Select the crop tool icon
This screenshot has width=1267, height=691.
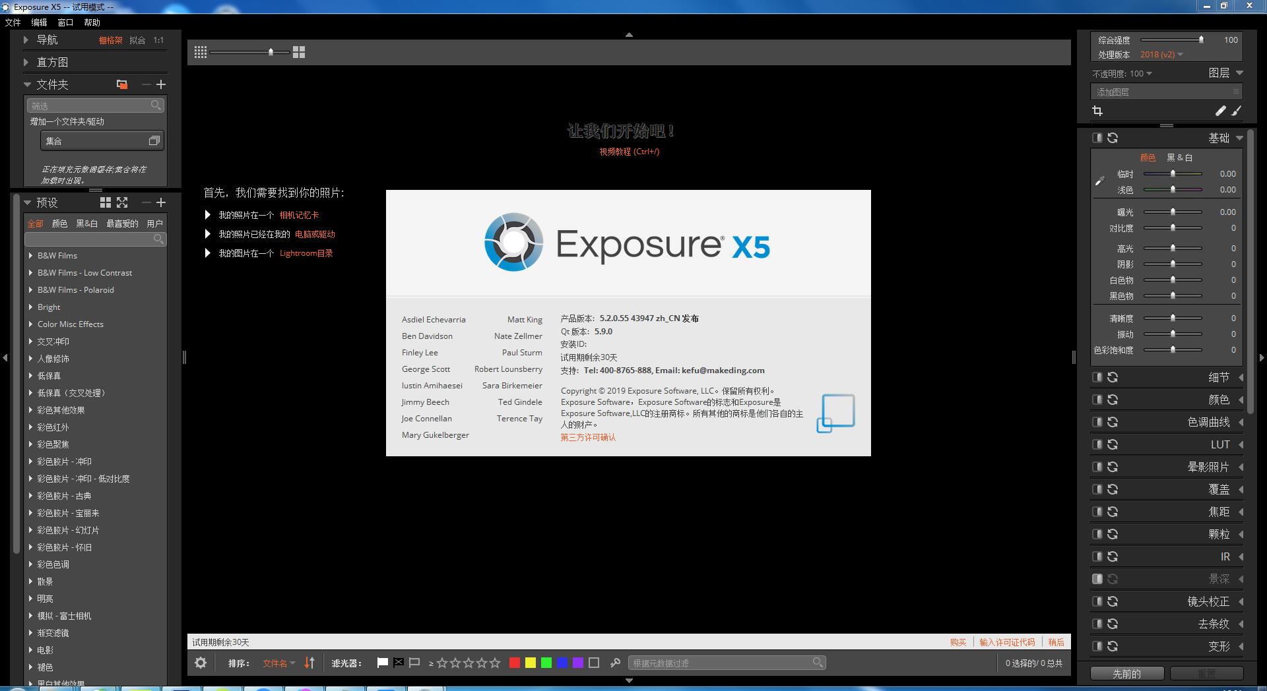(1097, 111)
